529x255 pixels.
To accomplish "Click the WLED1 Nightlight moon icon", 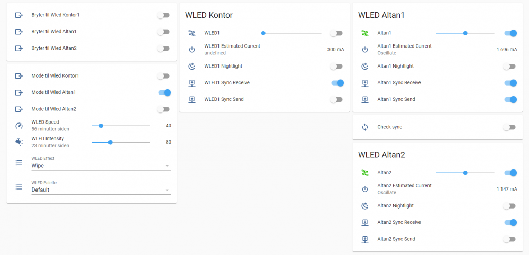I will [191, 67].
